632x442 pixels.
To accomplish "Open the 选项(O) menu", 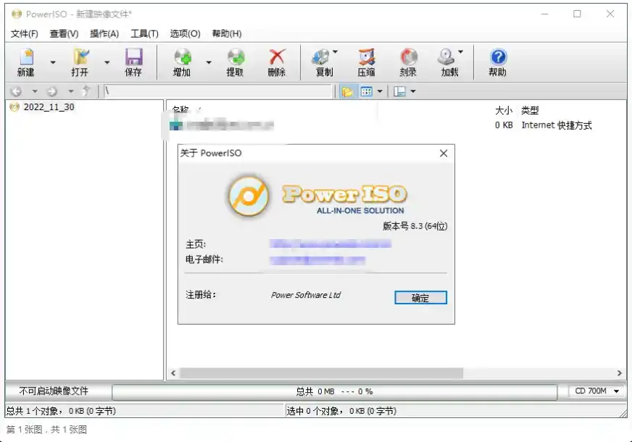I will click(x=185, y=33).
